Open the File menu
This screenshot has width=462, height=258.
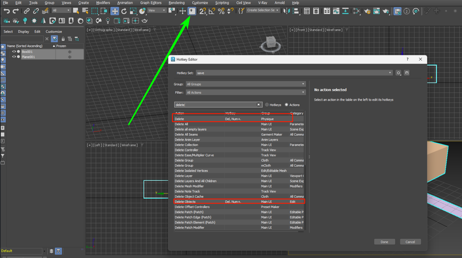pos(6,3)
